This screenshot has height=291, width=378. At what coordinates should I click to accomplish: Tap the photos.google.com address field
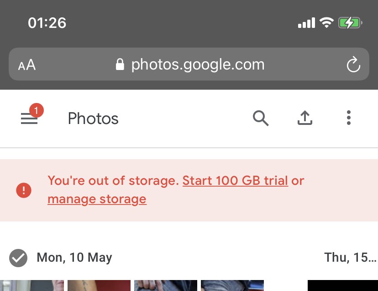pos(198,65)
